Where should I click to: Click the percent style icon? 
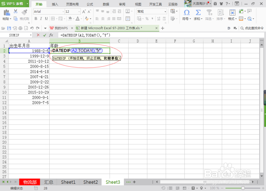(x=147, y=19)
